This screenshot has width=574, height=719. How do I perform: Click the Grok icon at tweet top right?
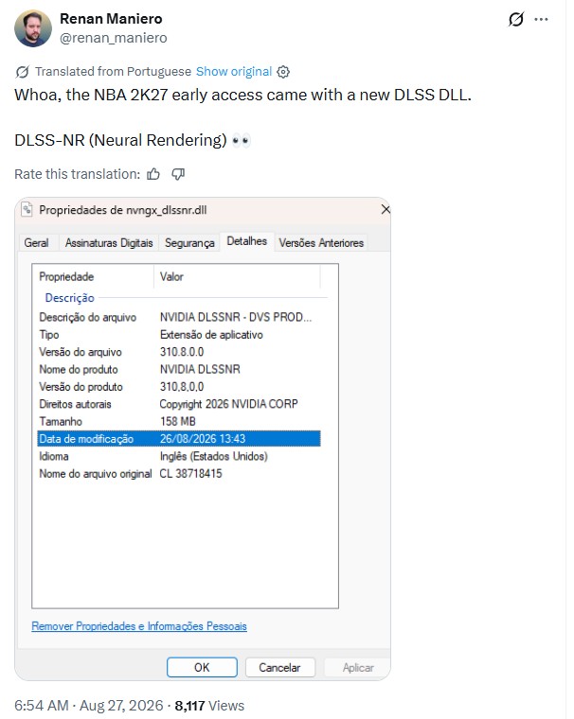[x=515, y=19]
